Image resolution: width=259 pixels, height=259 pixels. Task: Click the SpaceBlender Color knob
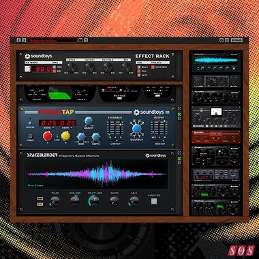point(75,201)
